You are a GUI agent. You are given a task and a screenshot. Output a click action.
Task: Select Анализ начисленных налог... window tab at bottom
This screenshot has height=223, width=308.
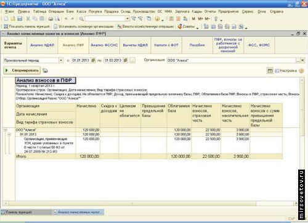pos(78,213)
